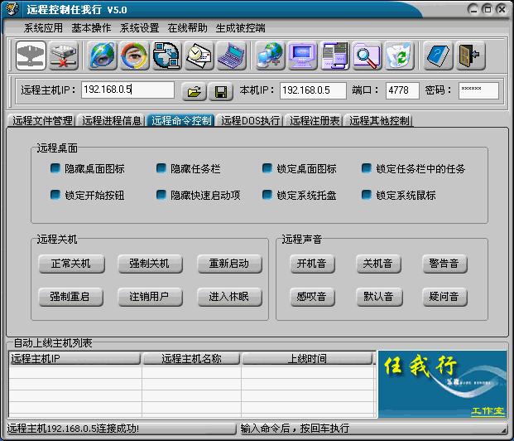514x441 pixels.
Task: Toggle the 隐藏任务栏 checkbox
Action: [x=161, y=169]
